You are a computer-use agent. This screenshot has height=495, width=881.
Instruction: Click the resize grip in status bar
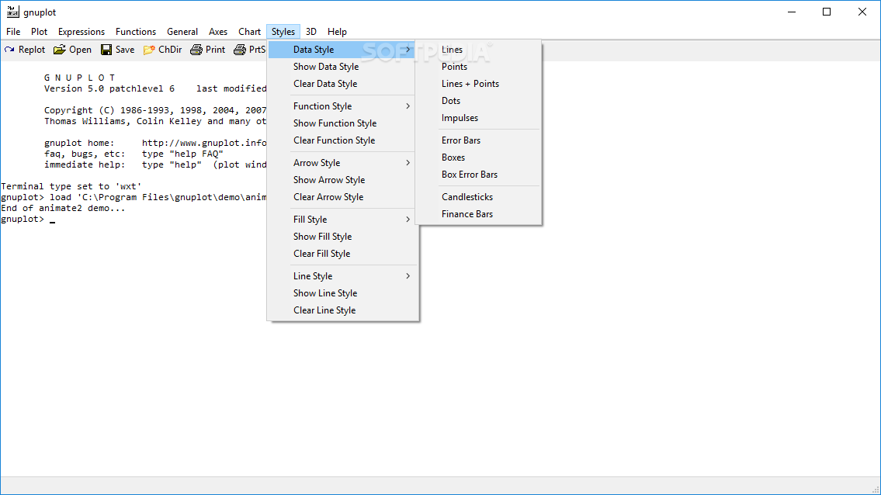(x=875, y=490)
